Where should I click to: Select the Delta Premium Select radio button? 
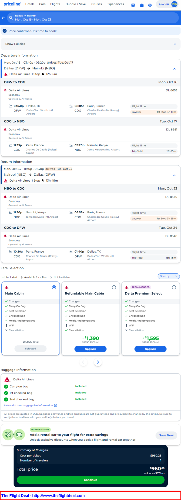174,287
